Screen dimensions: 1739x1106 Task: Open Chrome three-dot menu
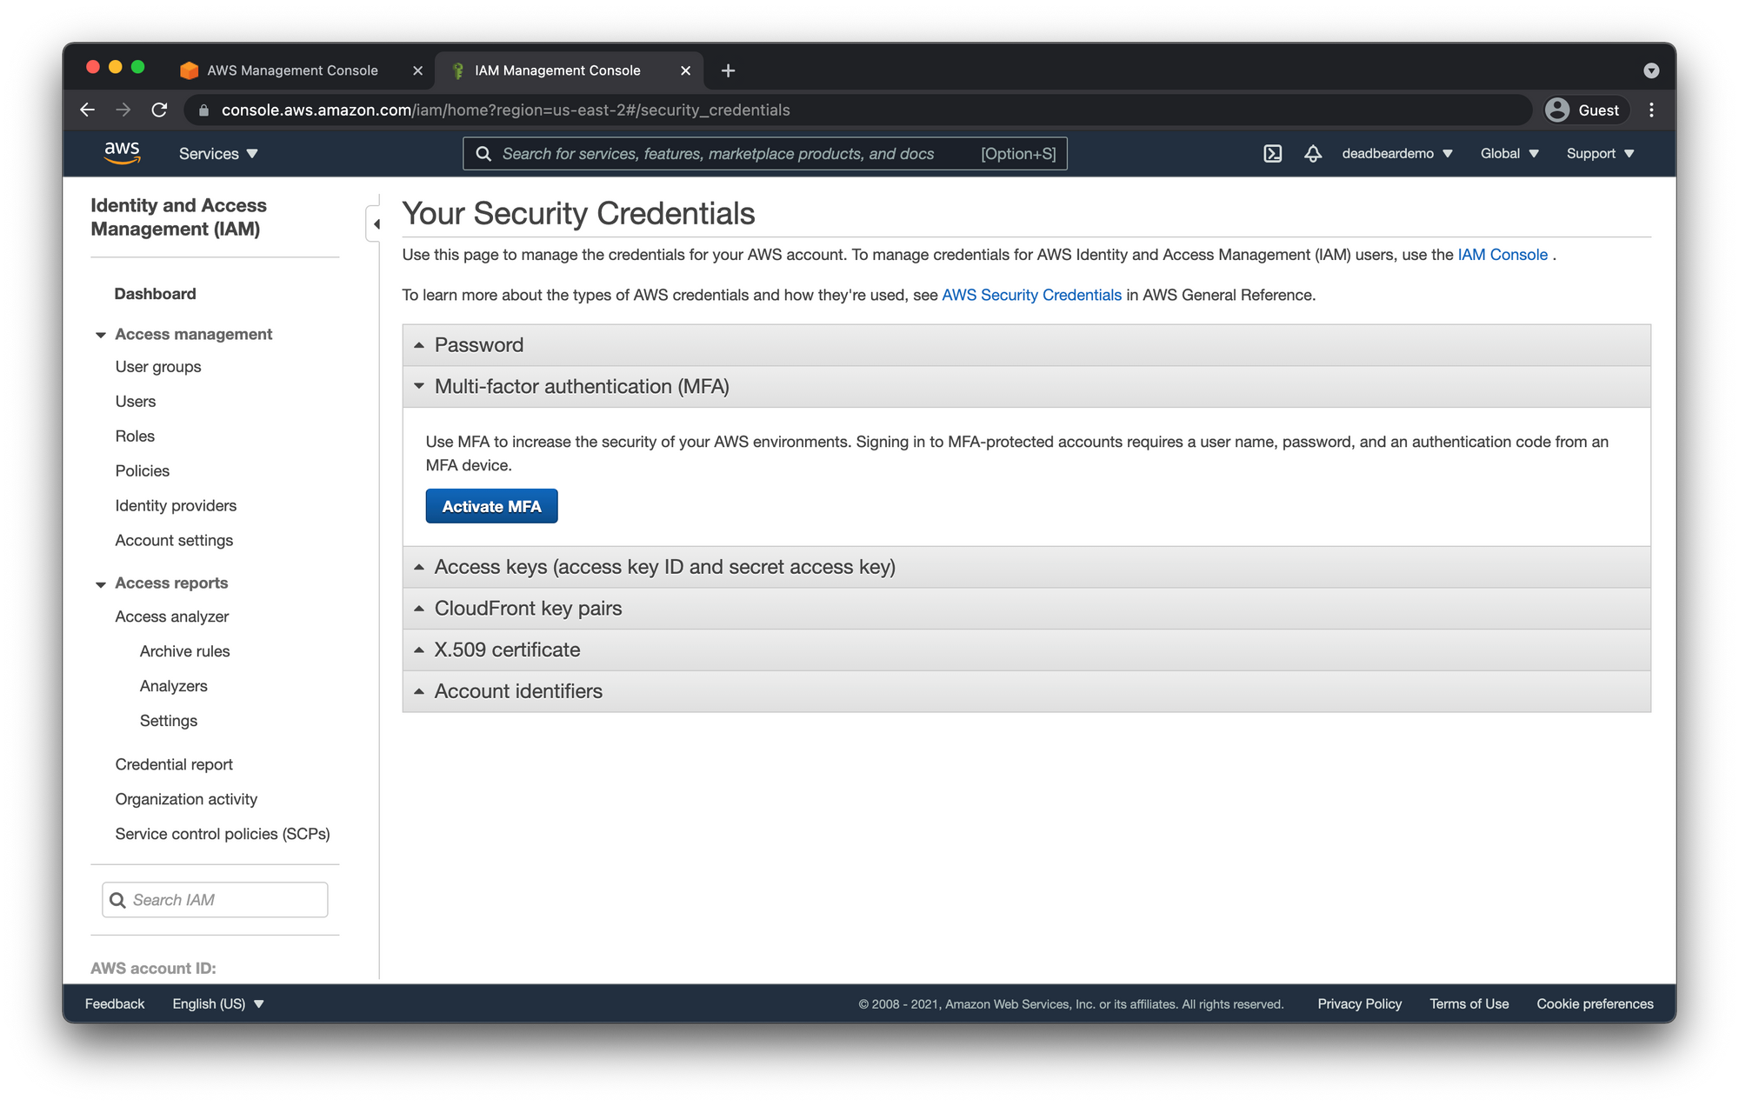coord(1651,110)
